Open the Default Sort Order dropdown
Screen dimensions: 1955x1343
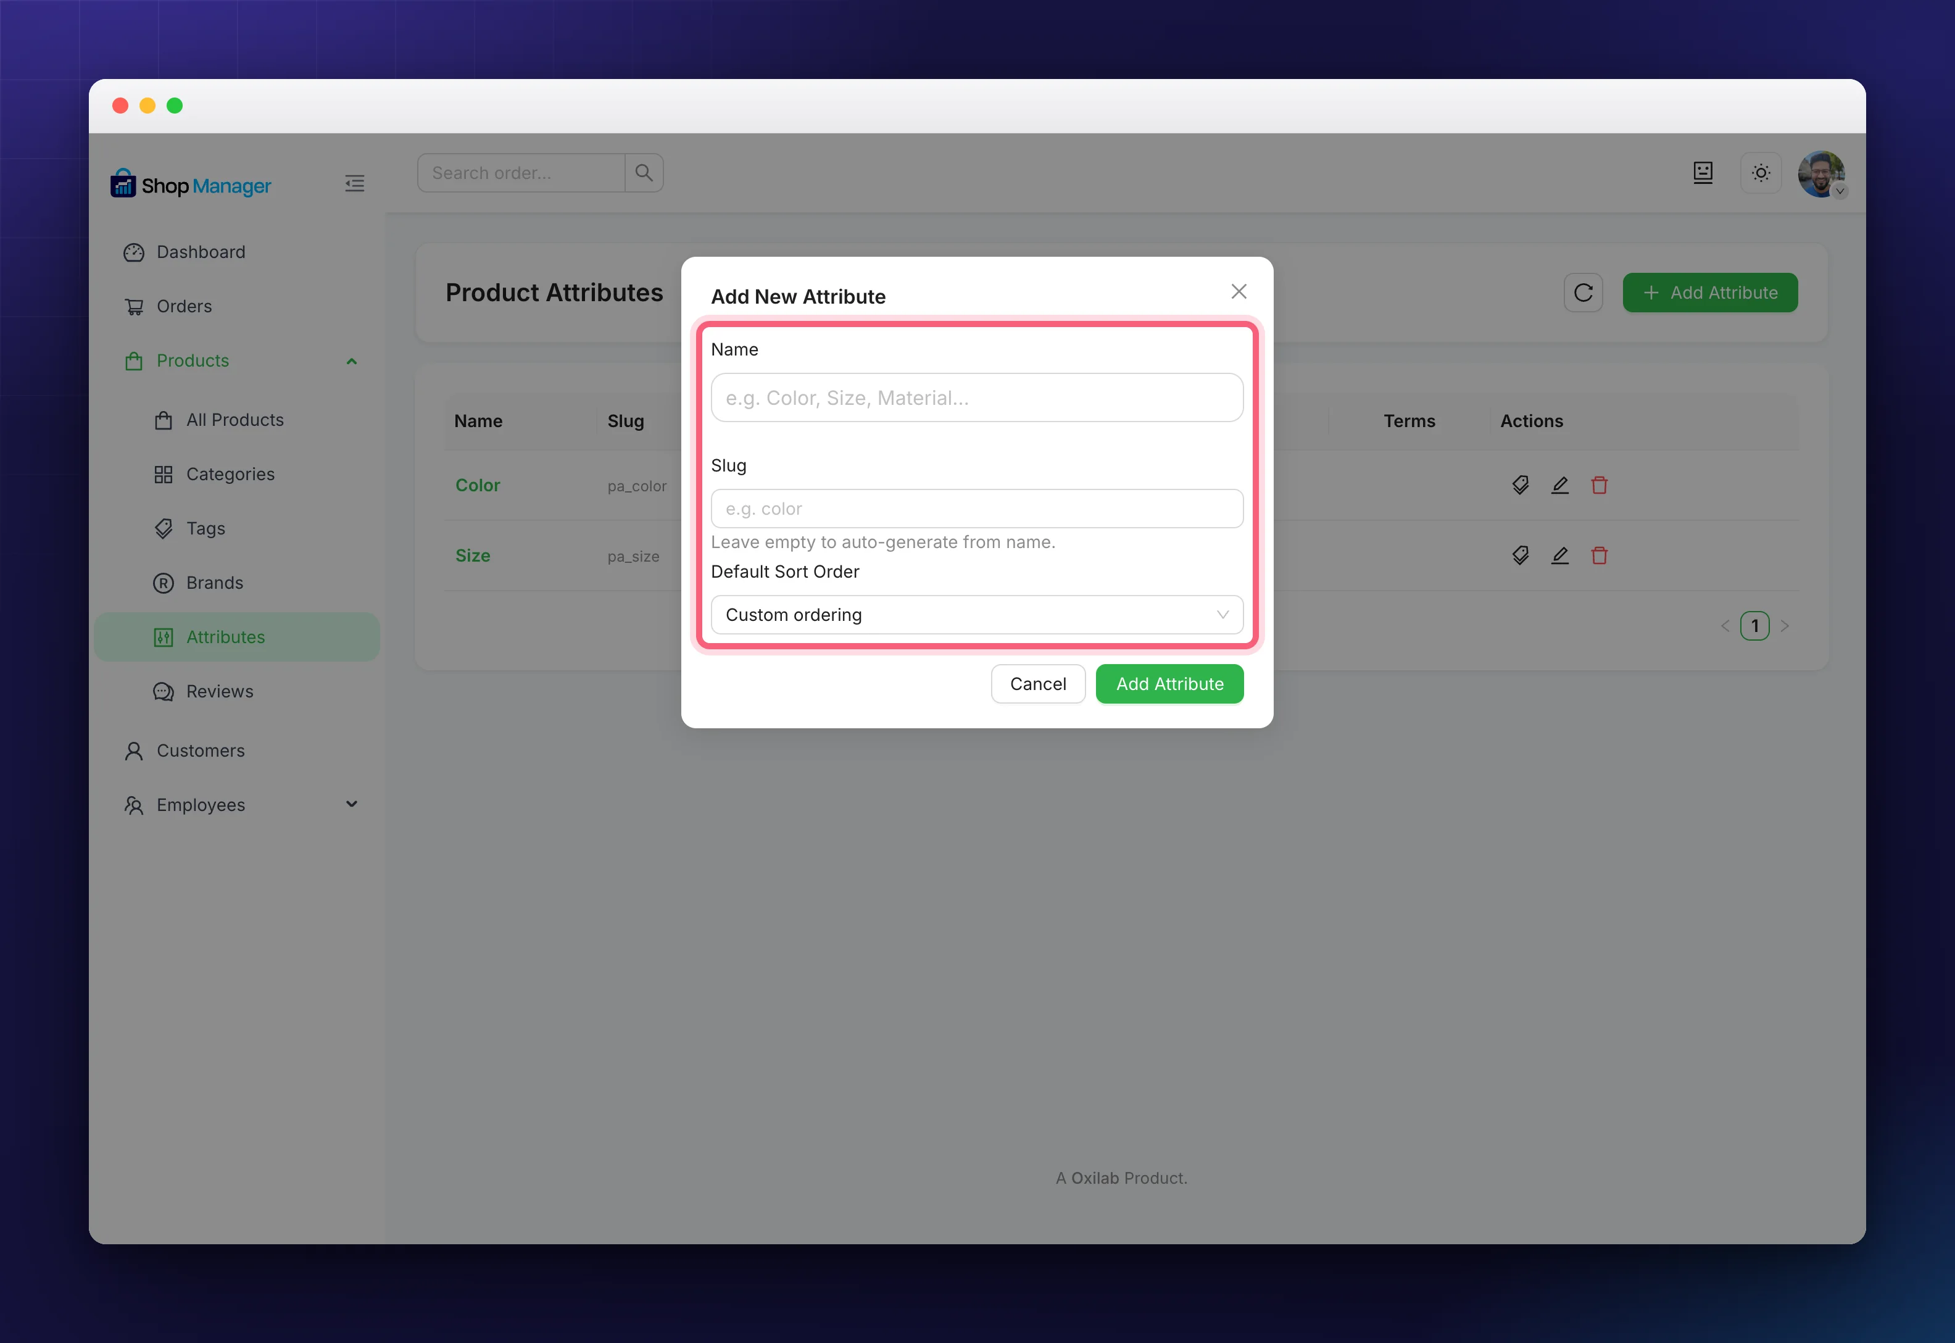[x=977, y=614]
